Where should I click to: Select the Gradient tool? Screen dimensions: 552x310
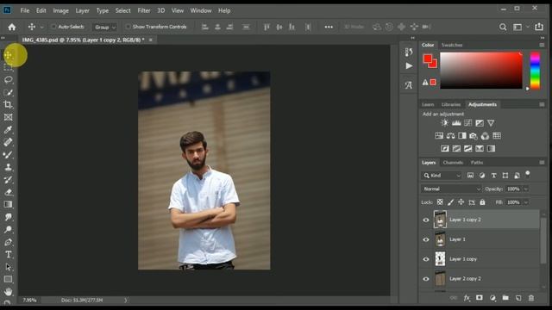(x=8, y=205)
